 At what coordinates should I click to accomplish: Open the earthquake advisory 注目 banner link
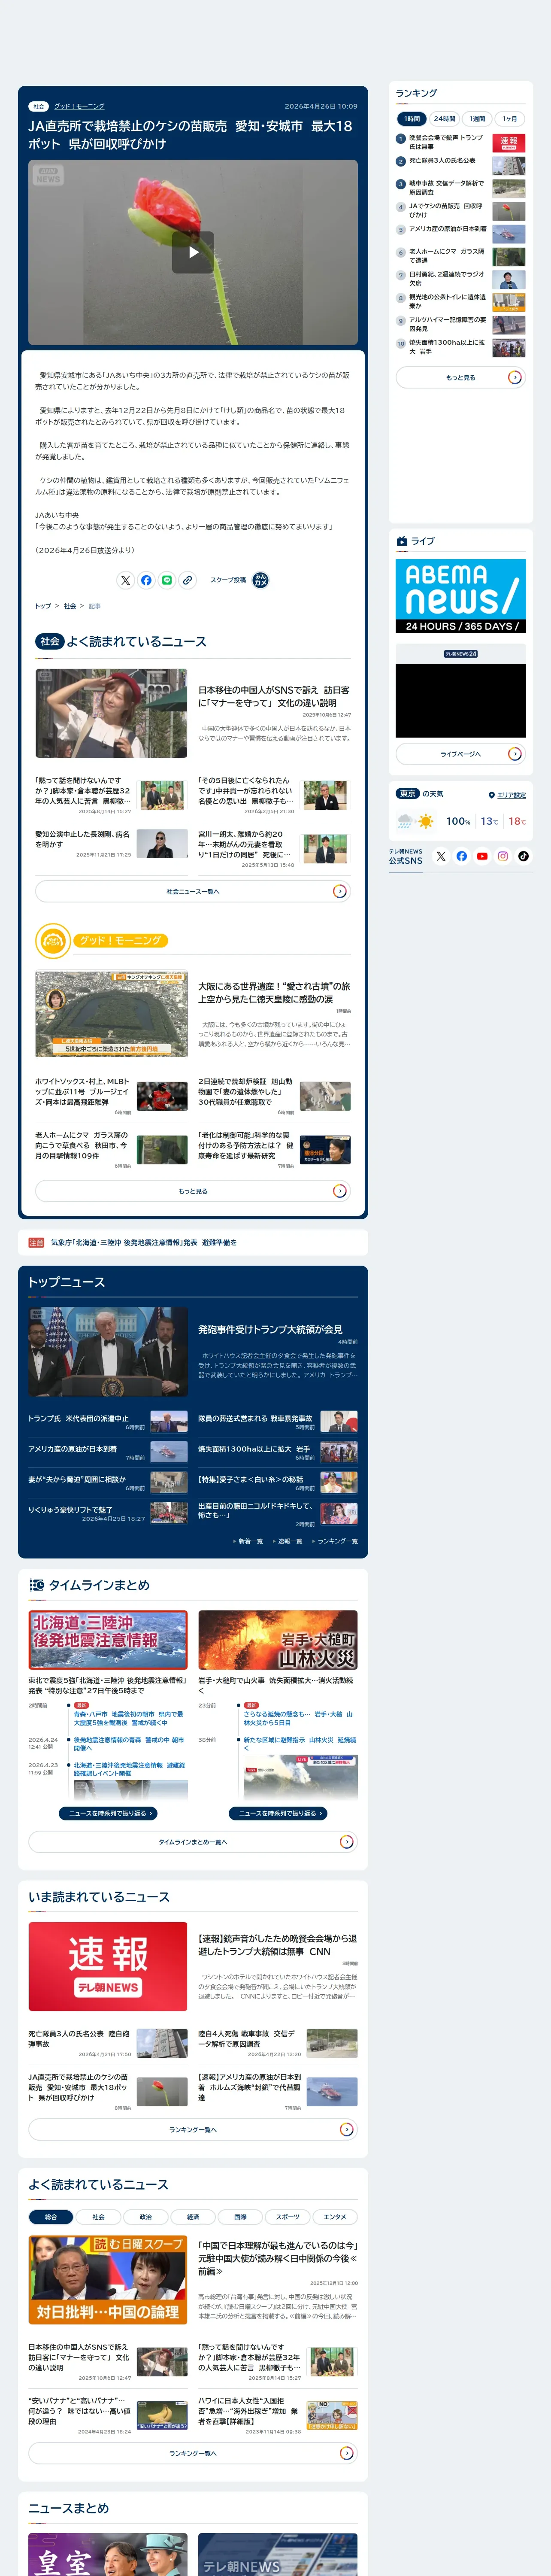[144, 1242]
